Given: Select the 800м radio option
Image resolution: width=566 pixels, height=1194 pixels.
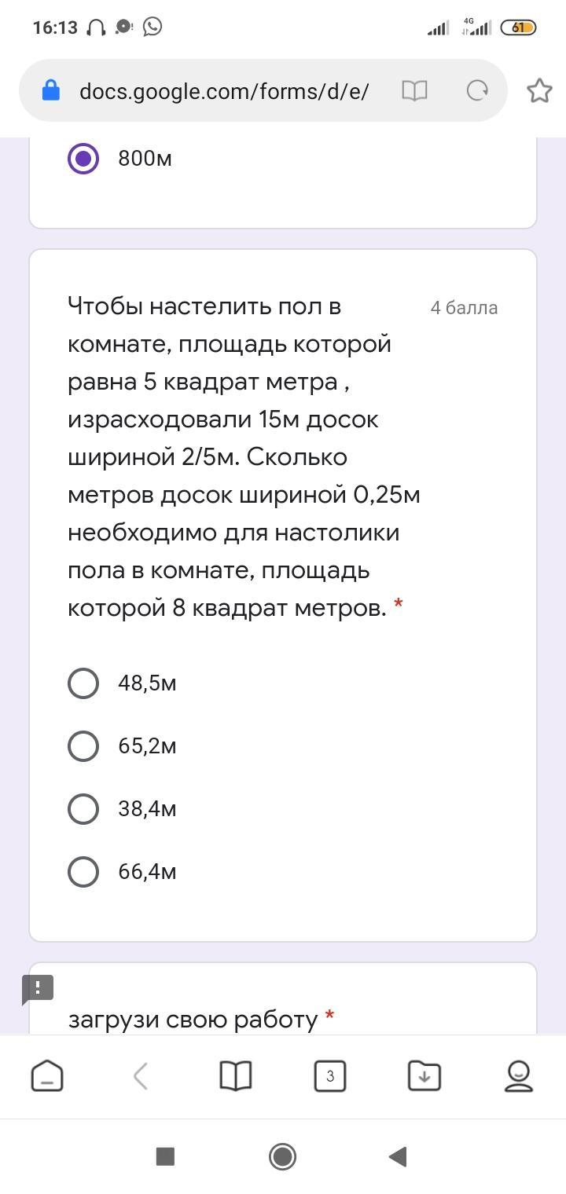Looking at the screenshot, I should 83,159.
